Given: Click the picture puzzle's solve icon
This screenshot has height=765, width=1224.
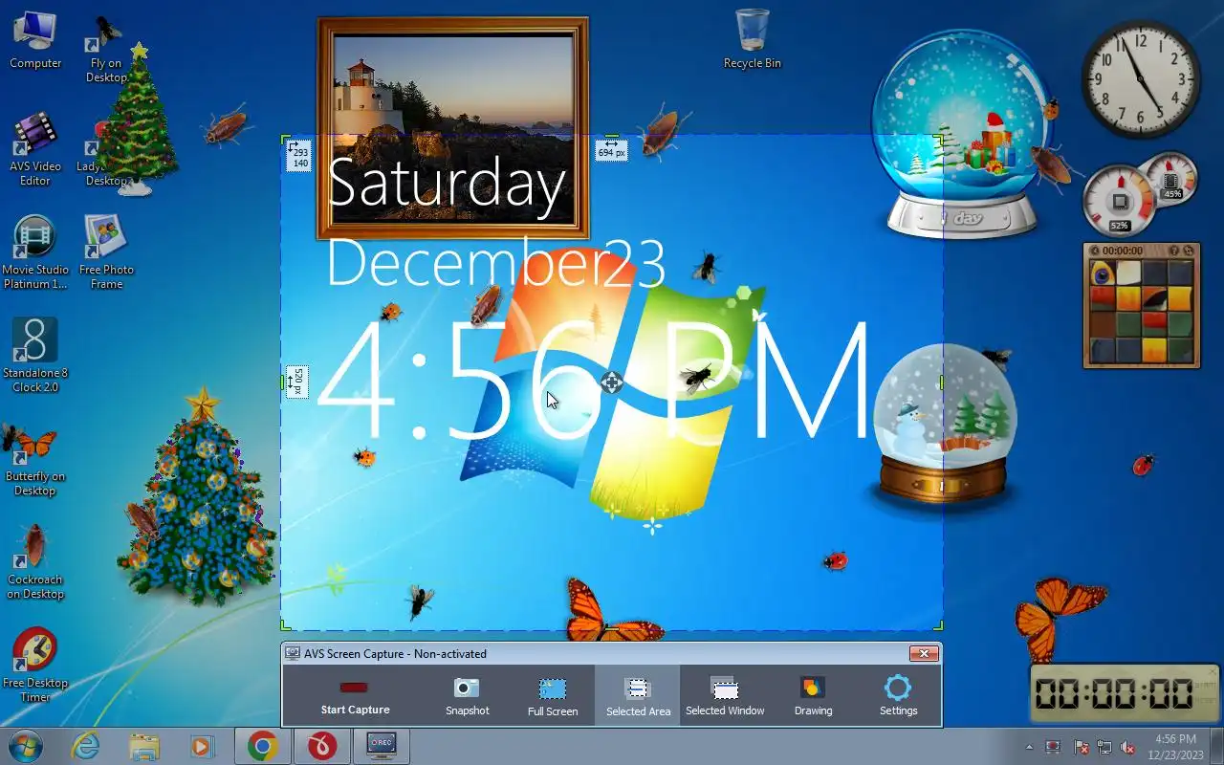Looking at the screenshot, I should 1189,251.
